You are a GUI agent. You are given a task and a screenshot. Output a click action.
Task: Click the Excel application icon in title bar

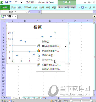pyautogui.click(x=2, y=2)
